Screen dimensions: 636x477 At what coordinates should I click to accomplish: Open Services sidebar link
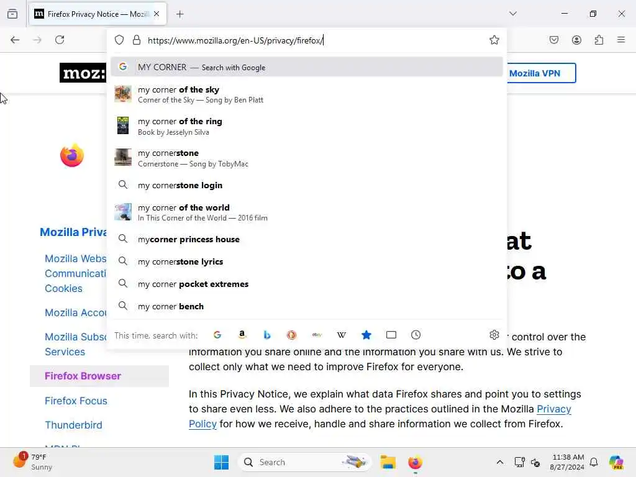65,352
